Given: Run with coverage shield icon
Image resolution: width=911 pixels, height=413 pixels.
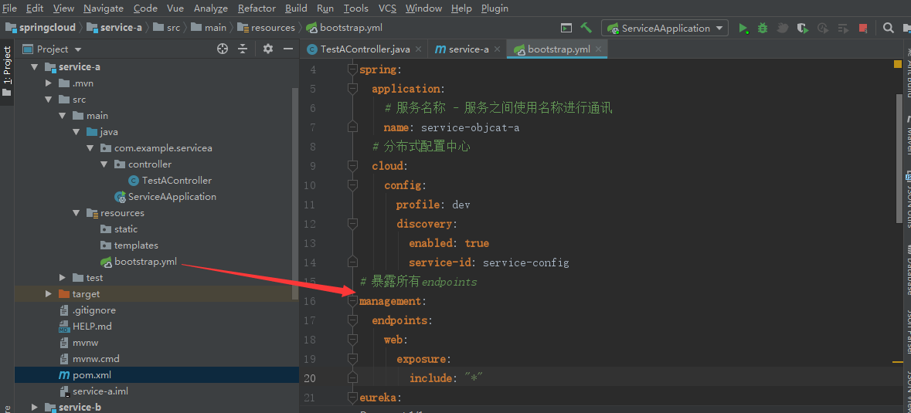Looking at the screenshot, I should [802, 28].
